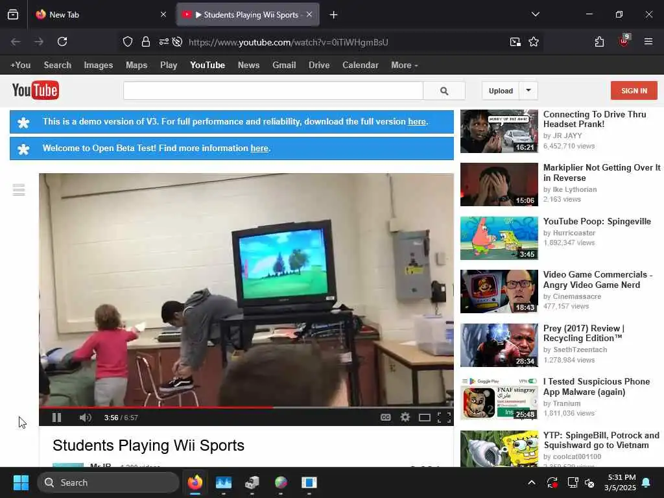Open the Windows Start menu
Image resolution: width=664 pixels, height=498 pixels.
point(21,482)
